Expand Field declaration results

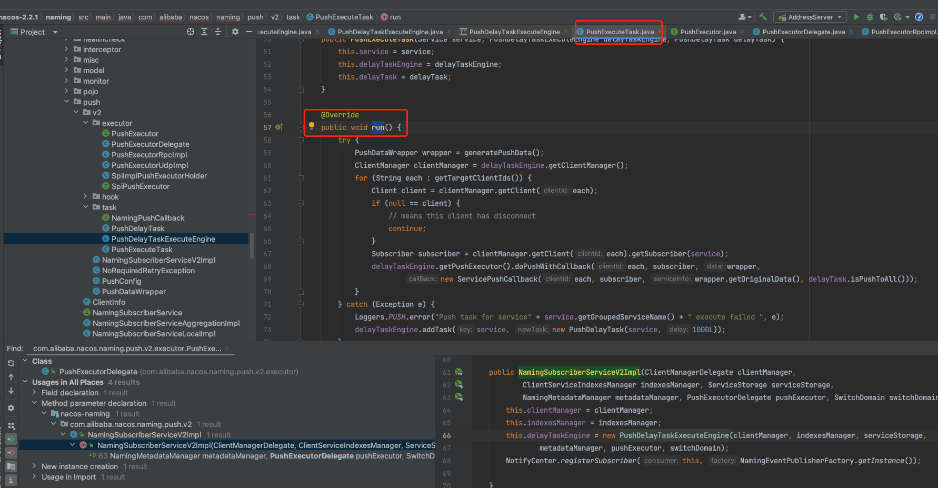(34, 393)
